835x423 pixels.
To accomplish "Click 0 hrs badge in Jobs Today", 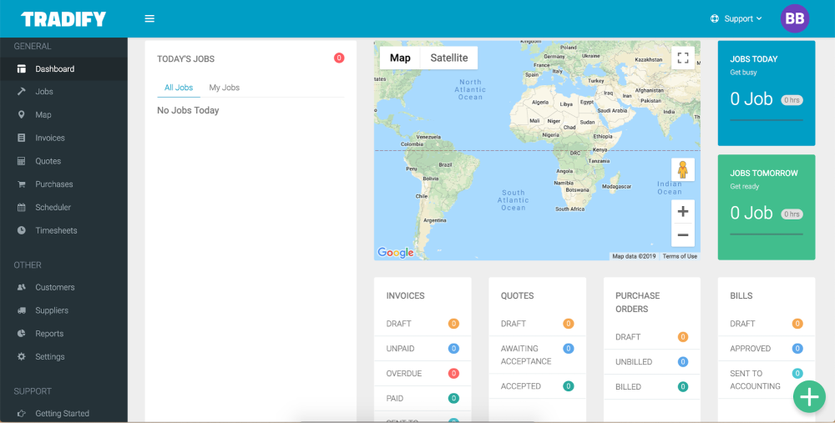I will click(792, 100).
